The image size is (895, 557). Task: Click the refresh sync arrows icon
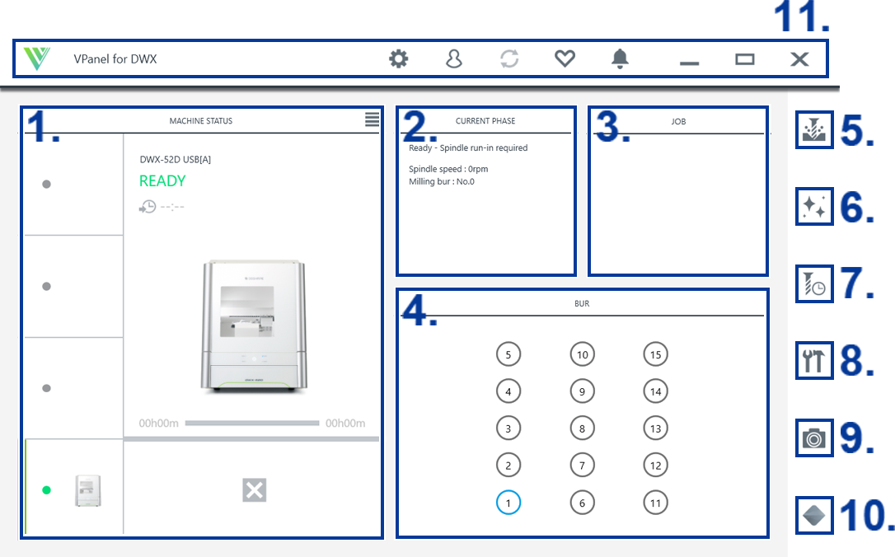click(509, 59)
